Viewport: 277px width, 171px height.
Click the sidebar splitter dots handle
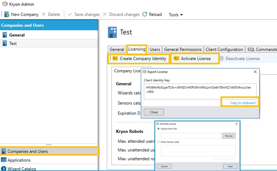point(49,145)
